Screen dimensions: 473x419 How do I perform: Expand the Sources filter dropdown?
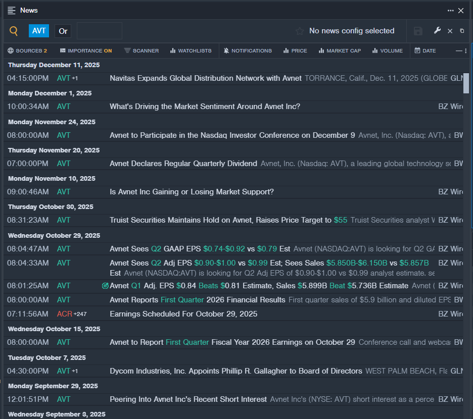tap(27, 50)
